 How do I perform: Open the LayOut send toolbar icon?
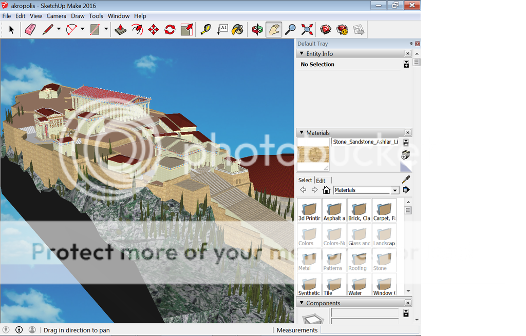coord(359,30)
